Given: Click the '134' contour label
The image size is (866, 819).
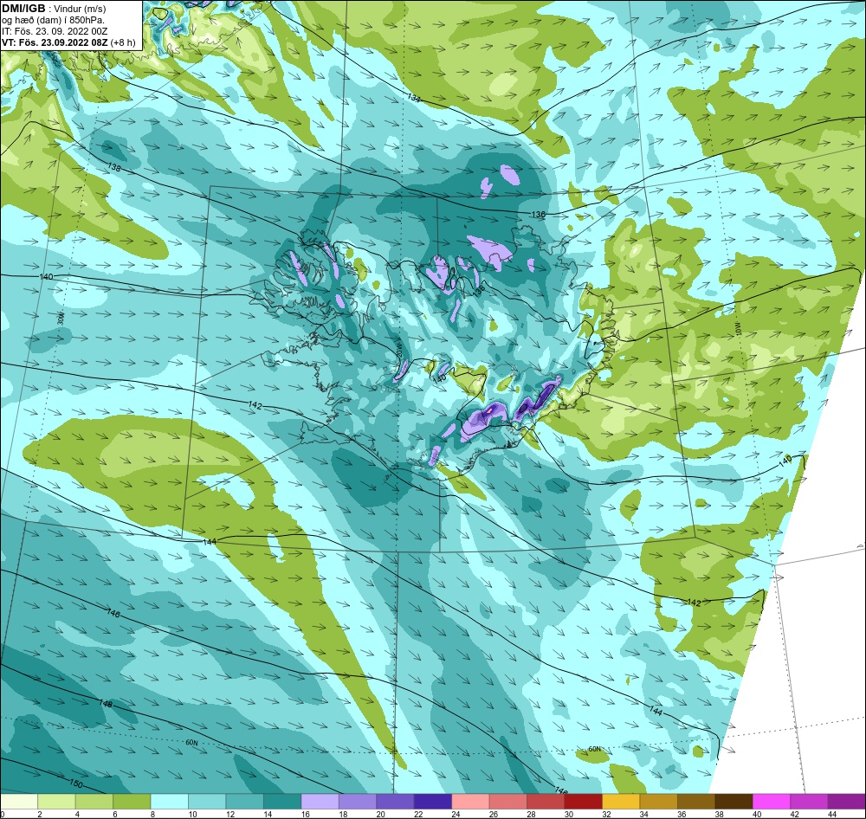Looking at the screenshot, I should pyautogui.click(x=414, y=98).
